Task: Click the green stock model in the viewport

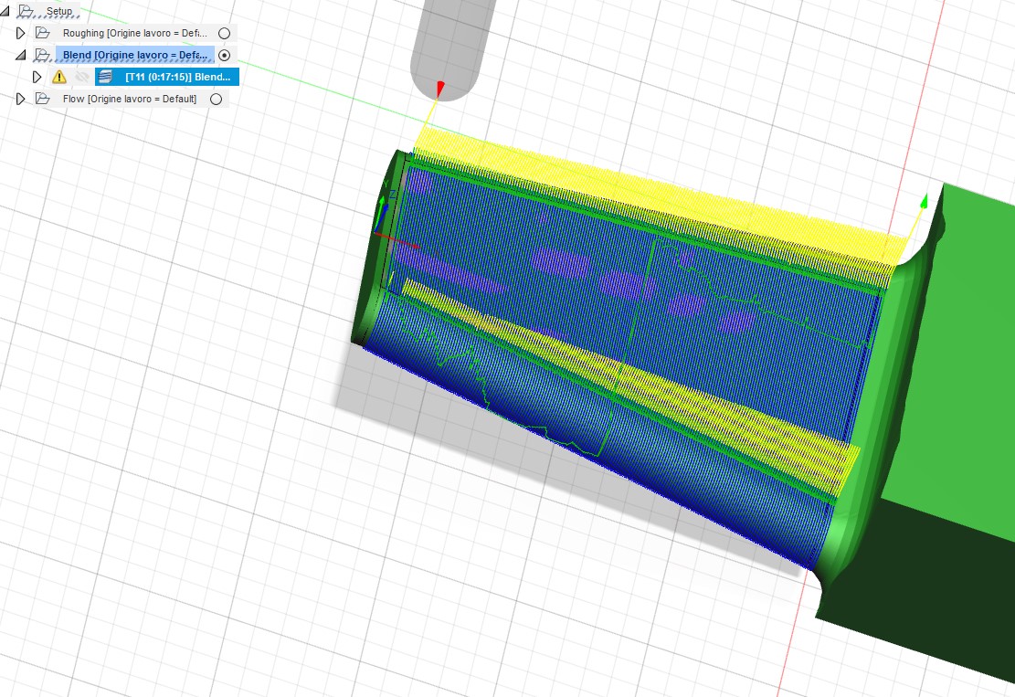Action: tap(959, 365)
